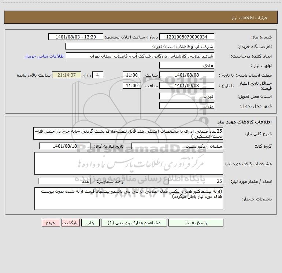Click the label 'توضیحات خریدار:'
This screenshot has height=273, width=282.
pos(257,199)
